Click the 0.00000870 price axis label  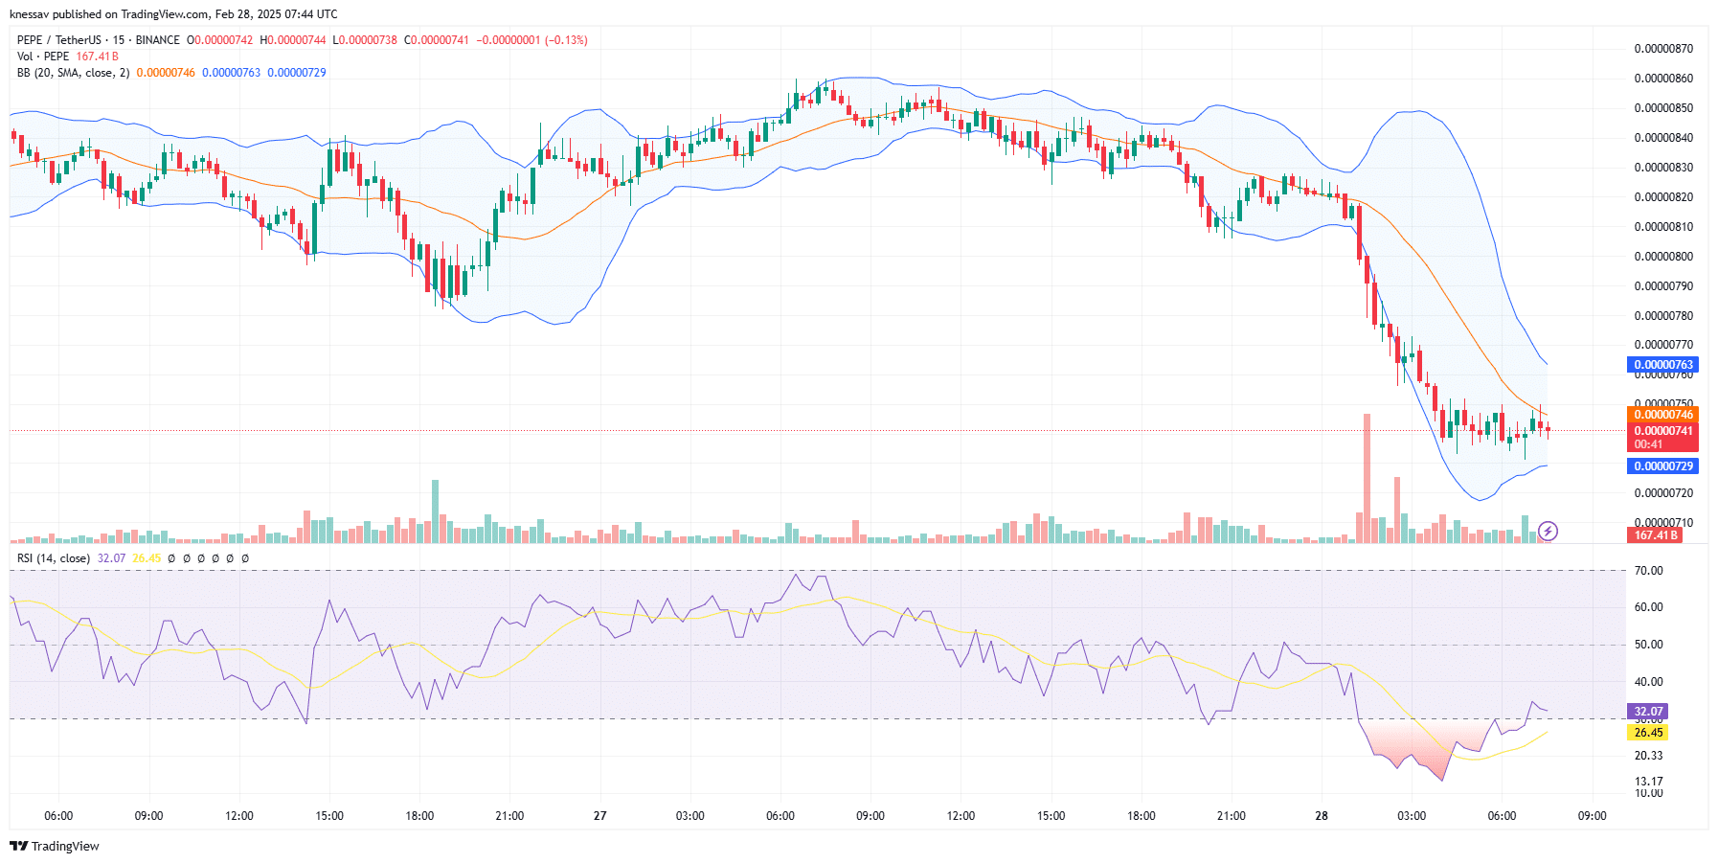(1663, 49)
